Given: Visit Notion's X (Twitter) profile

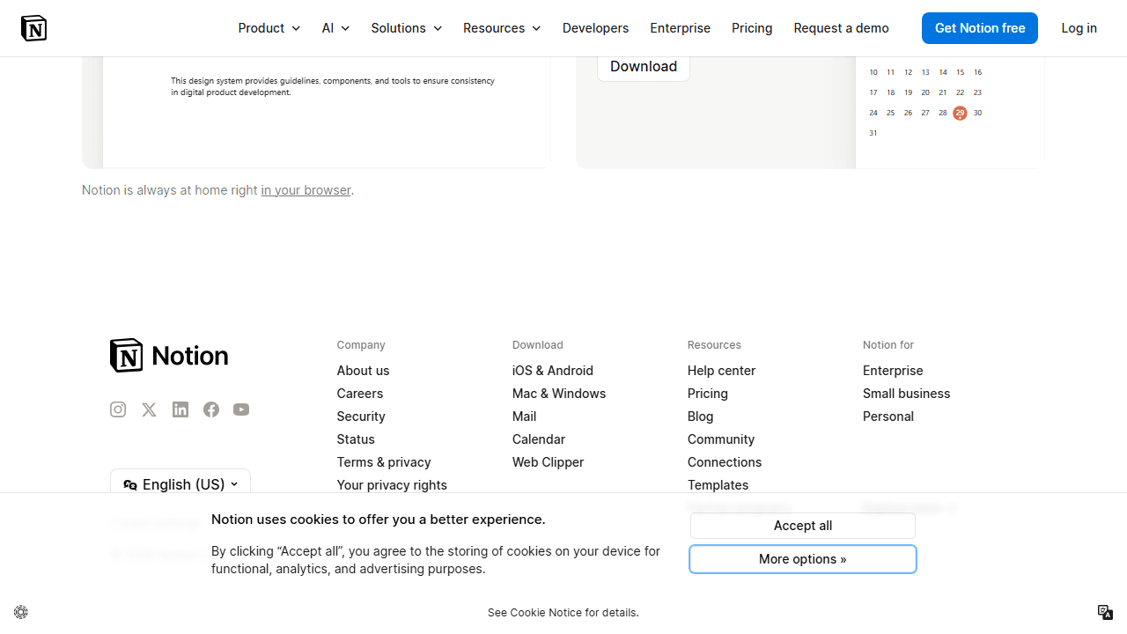Looking at the screenshot, I should coord(149,409).
